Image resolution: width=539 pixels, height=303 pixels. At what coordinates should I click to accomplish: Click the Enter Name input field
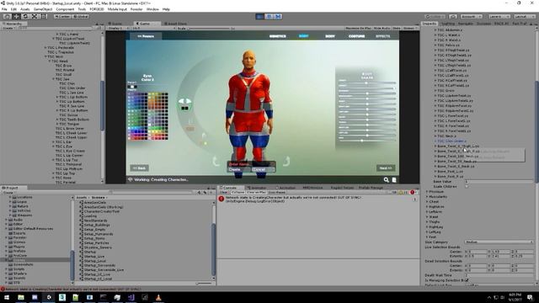[x=251, y=164]
